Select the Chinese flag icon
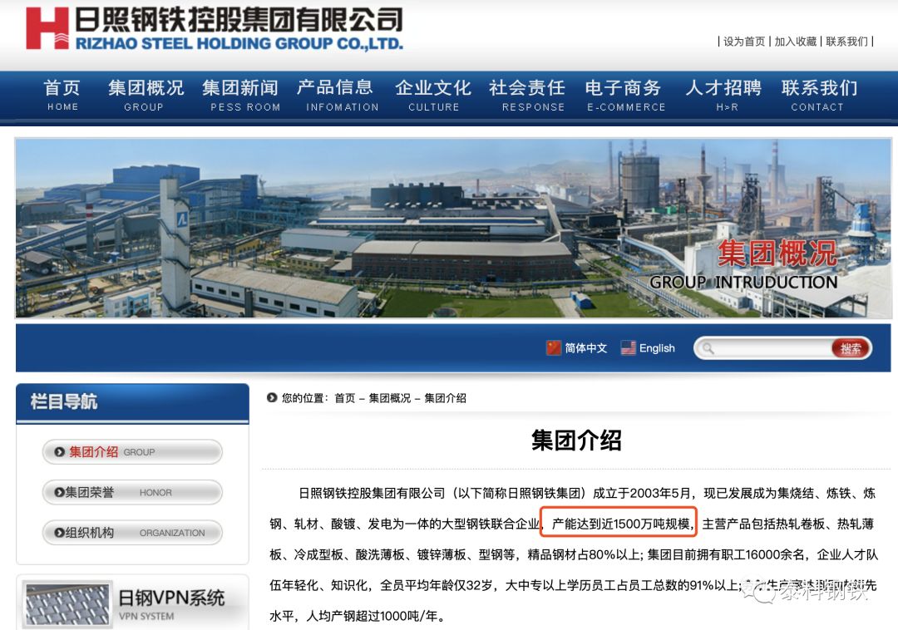 pyautogui.click(x=553, y=348)
